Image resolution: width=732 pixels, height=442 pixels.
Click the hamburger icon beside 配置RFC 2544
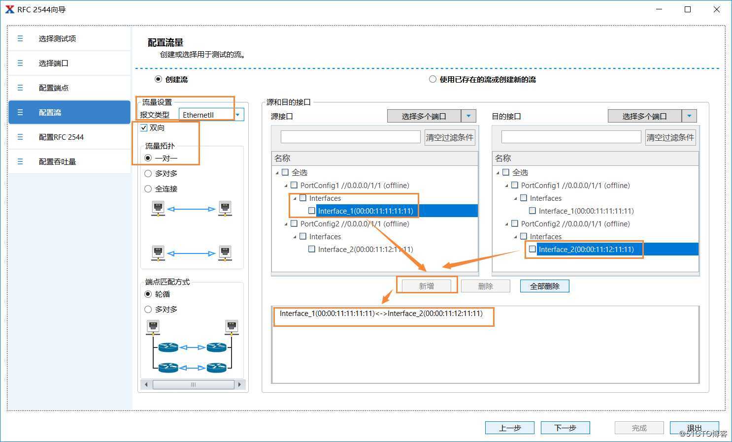(x=20, y=137)
